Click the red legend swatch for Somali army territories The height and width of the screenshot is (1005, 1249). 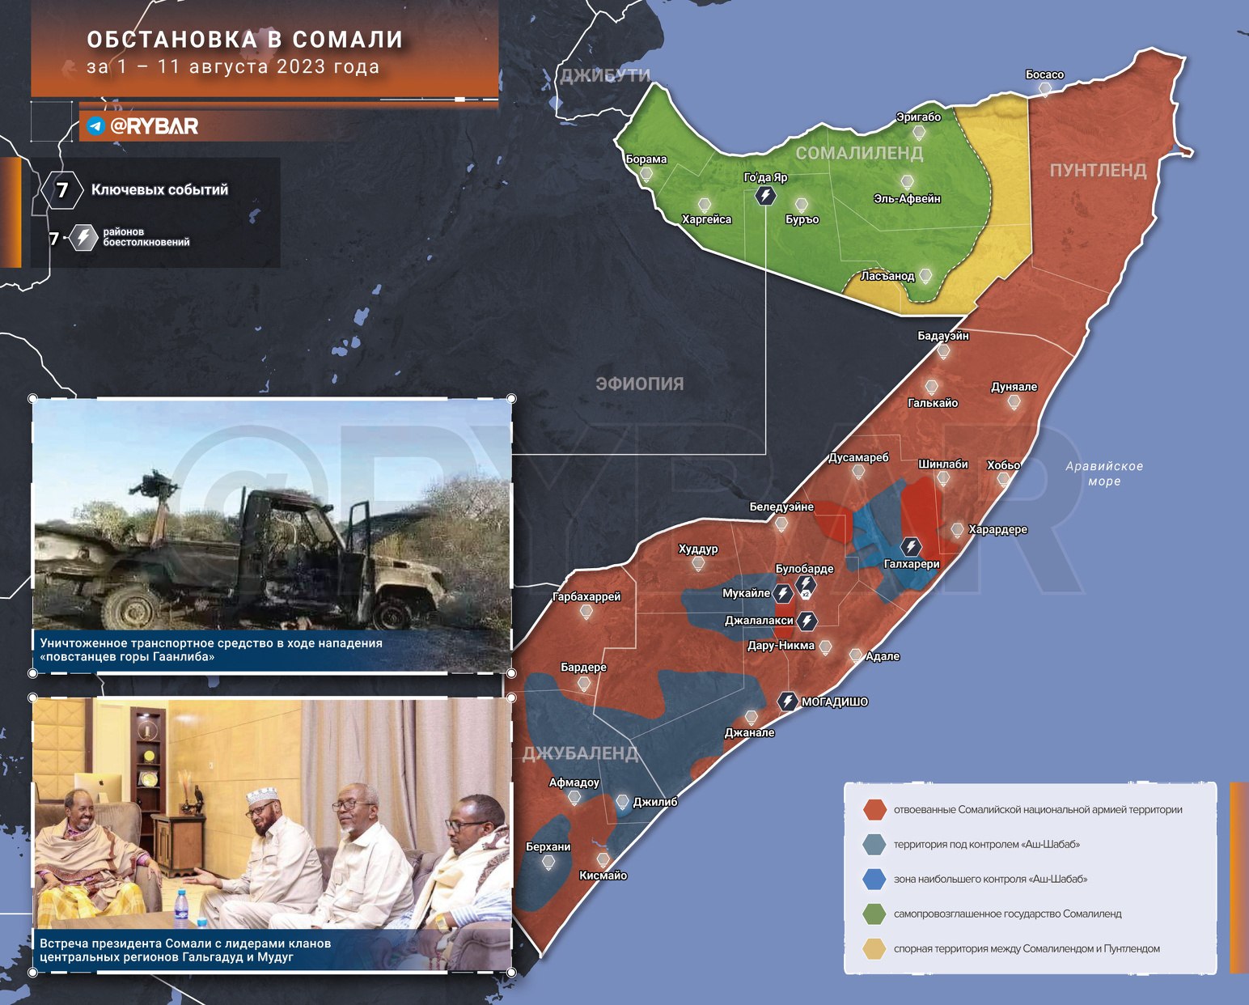tap(874, 809)
